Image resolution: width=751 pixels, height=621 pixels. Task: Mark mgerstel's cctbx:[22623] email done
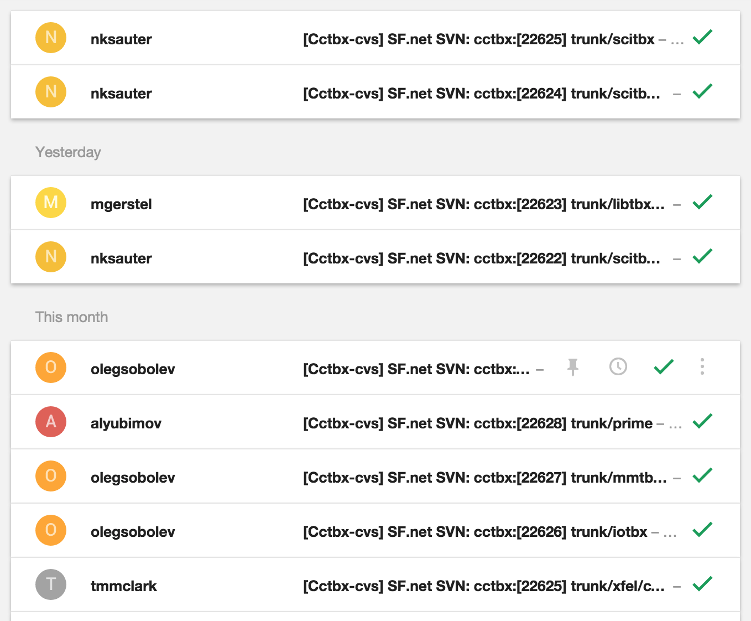pos(702,203)
